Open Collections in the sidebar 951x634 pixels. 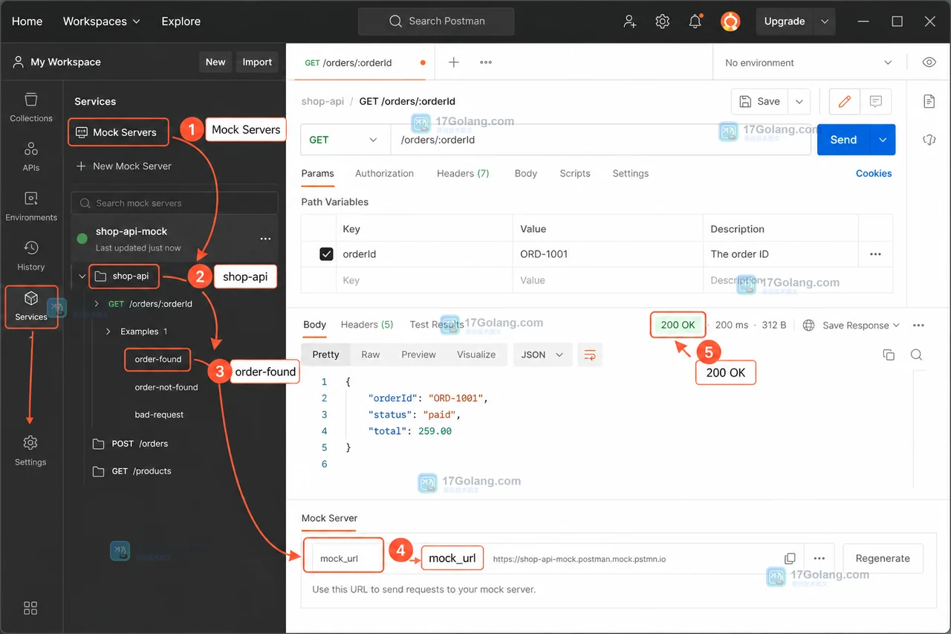(x=31, y=108)
